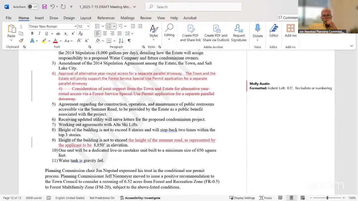Toggle Italic formatting
The image size is (358, 201).
pos(39,33)
